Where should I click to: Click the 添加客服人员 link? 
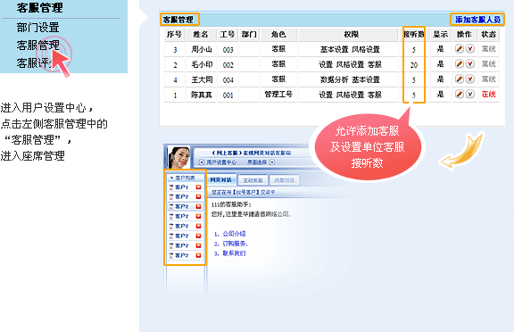point(477,20)
